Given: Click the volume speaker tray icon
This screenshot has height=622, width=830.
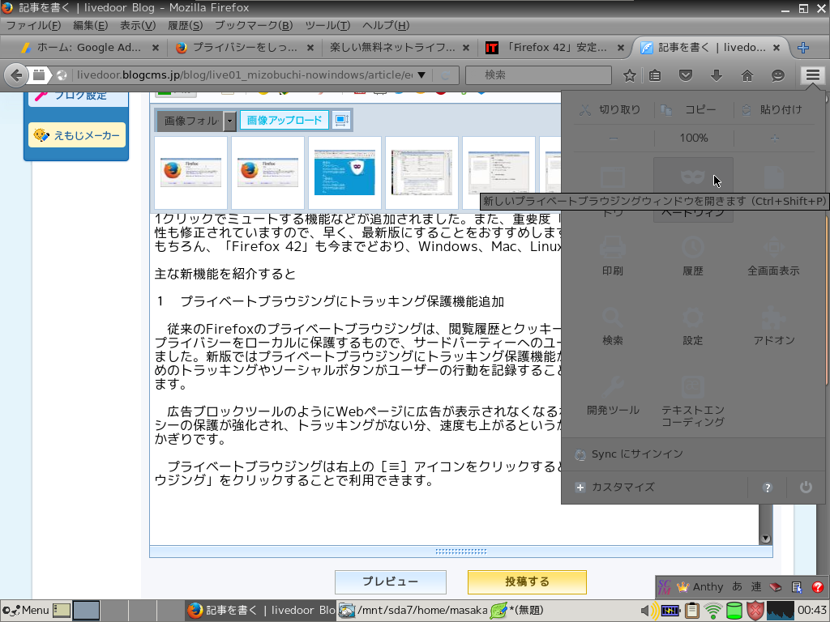Looking at the screenshot, I should tap(648, 611).
